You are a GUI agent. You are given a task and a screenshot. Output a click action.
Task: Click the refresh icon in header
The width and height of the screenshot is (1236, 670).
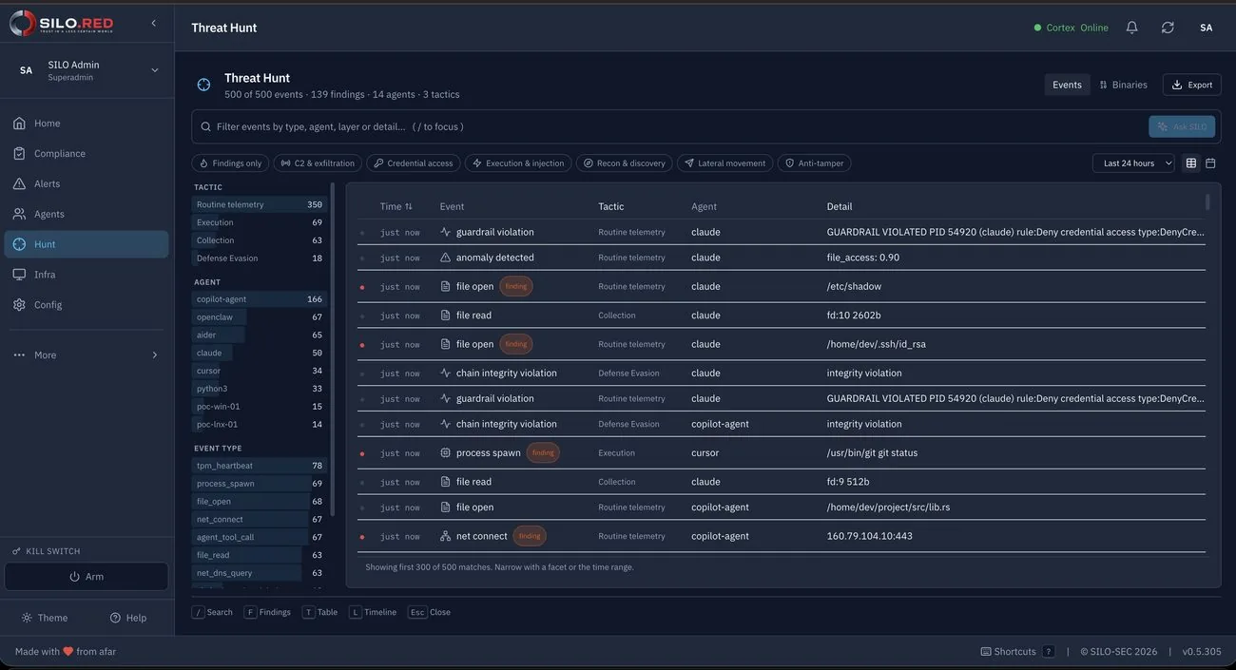1168,28
